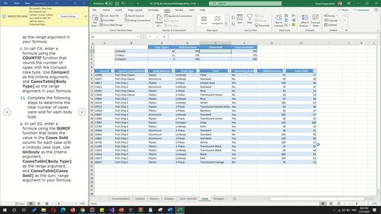This screenshot has height=214, width=381.
Task: Select the Cases Subtotal sheet tab
Action: (188, 199)
